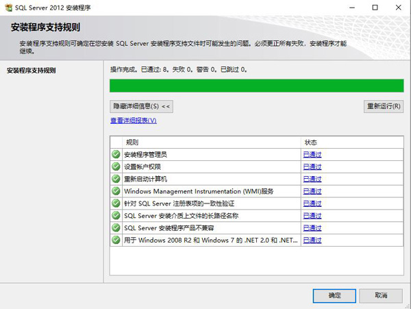Click green check icon for 产品不兼容 rule
This screenshot has width=411, height=309.
(x=116, y=227)
